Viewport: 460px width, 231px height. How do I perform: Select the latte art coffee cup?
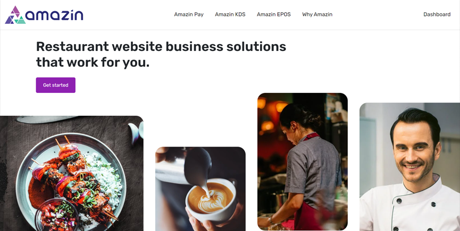pos(211,199)
